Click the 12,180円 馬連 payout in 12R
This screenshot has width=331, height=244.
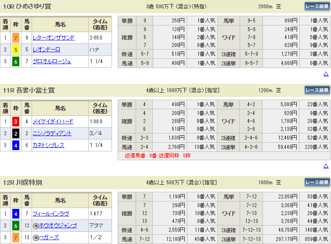(176, 239)
